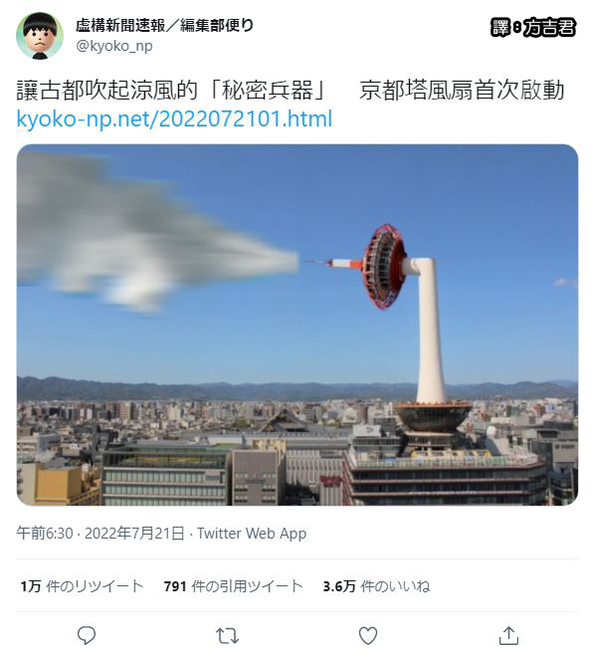This screenshot has height=659, width=595.
Task: Follow the kyoko-np.net/2022072101.html link
Action: click(x=174, y=118)
